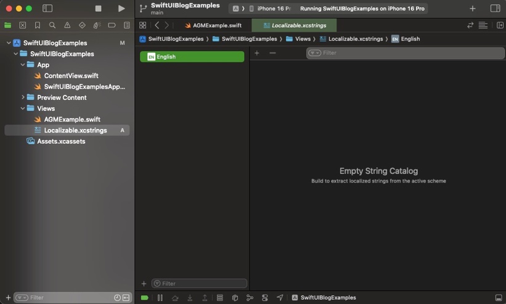506x304 pixels.
Task: Run the SwiftUIBlogExamples scheme
Action: coord(121,9)
